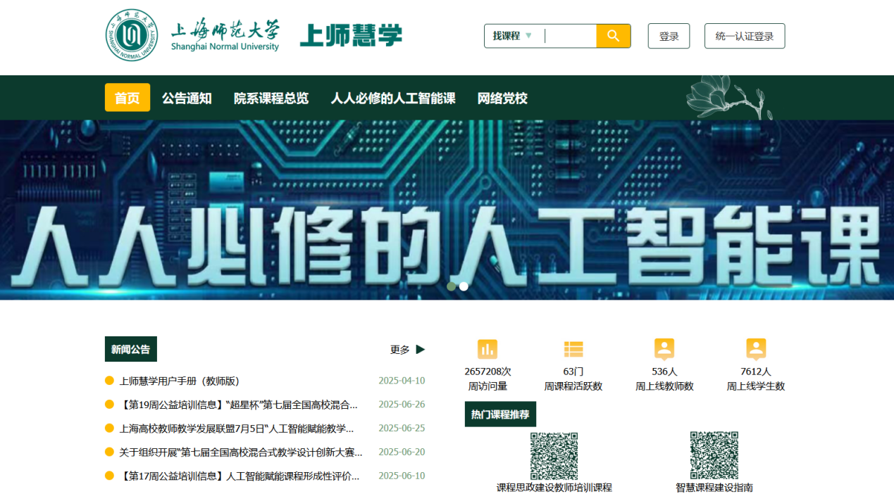The image size is (894, 501).
Task: Click the yellow magnifier search button
Action: coord(613,36)
